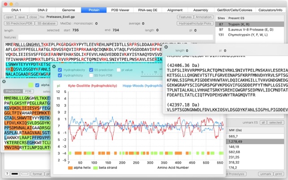
Task: Click the Annotation button
Action: pos(203,17)
